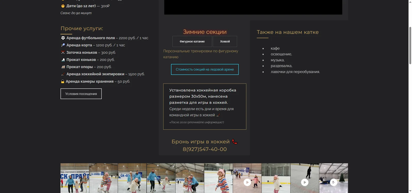Open the Условия посещения button
The width and height of the screenshot is (412, 193).
tap(81, 94)
